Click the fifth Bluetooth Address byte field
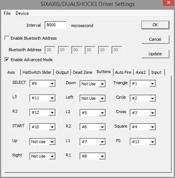The image size is (175, 178). (x=104, y=50)
